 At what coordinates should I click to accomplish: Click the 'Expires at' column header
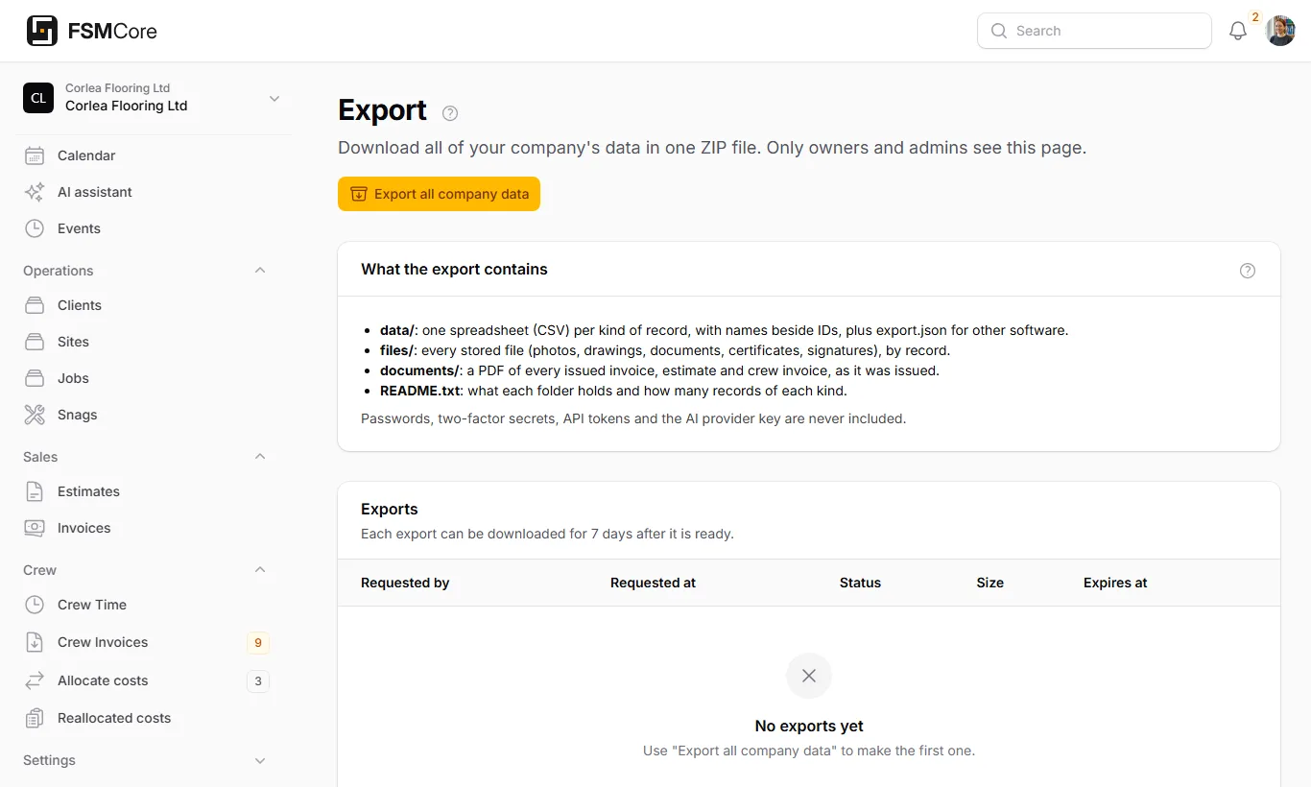(1115, 583)
